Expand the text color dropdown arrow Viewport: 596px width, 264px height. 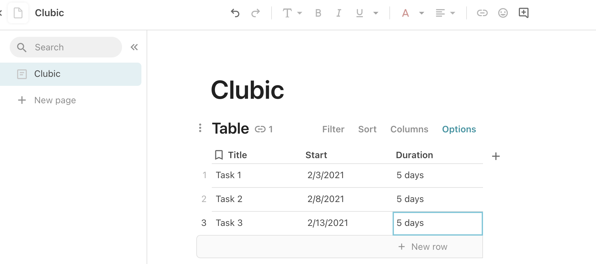point(421,13)
